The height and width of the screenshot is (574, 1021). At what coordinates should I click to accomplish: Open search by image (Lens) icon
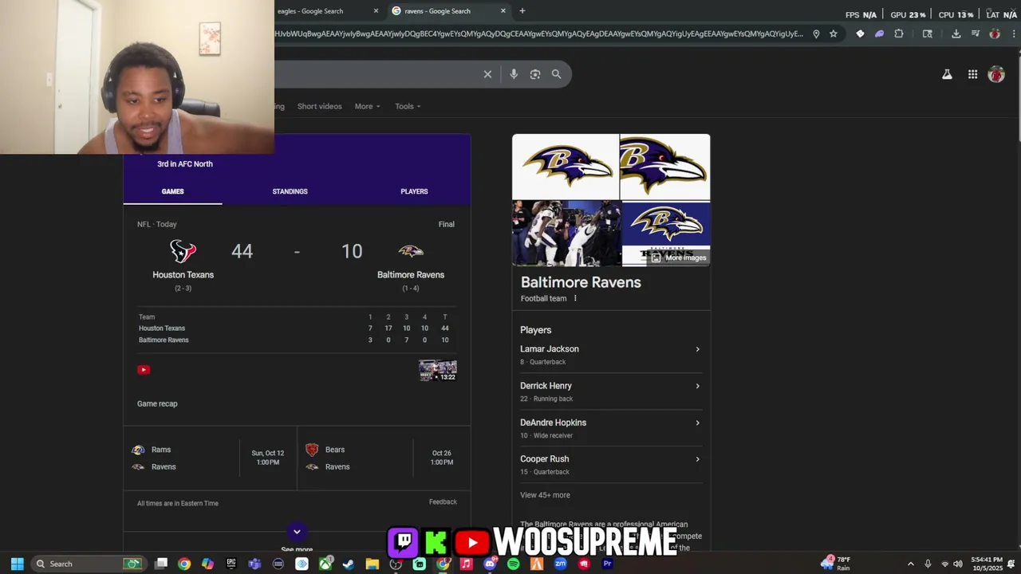[x=535, y=74]
